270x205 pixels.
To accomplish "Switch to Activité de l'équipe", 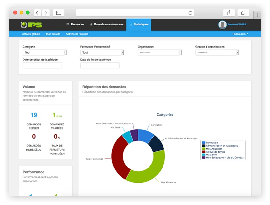I will pos(77,34).
